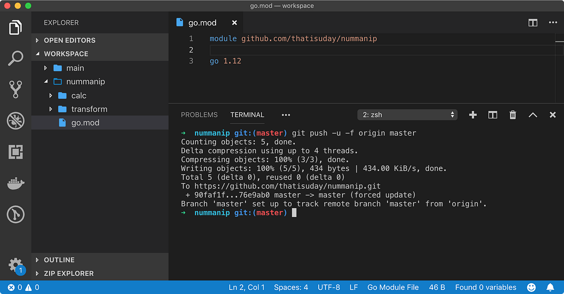Select the Docker extension icon
Viewport: 564px width, 294px height.
click(x=15, y=183)
